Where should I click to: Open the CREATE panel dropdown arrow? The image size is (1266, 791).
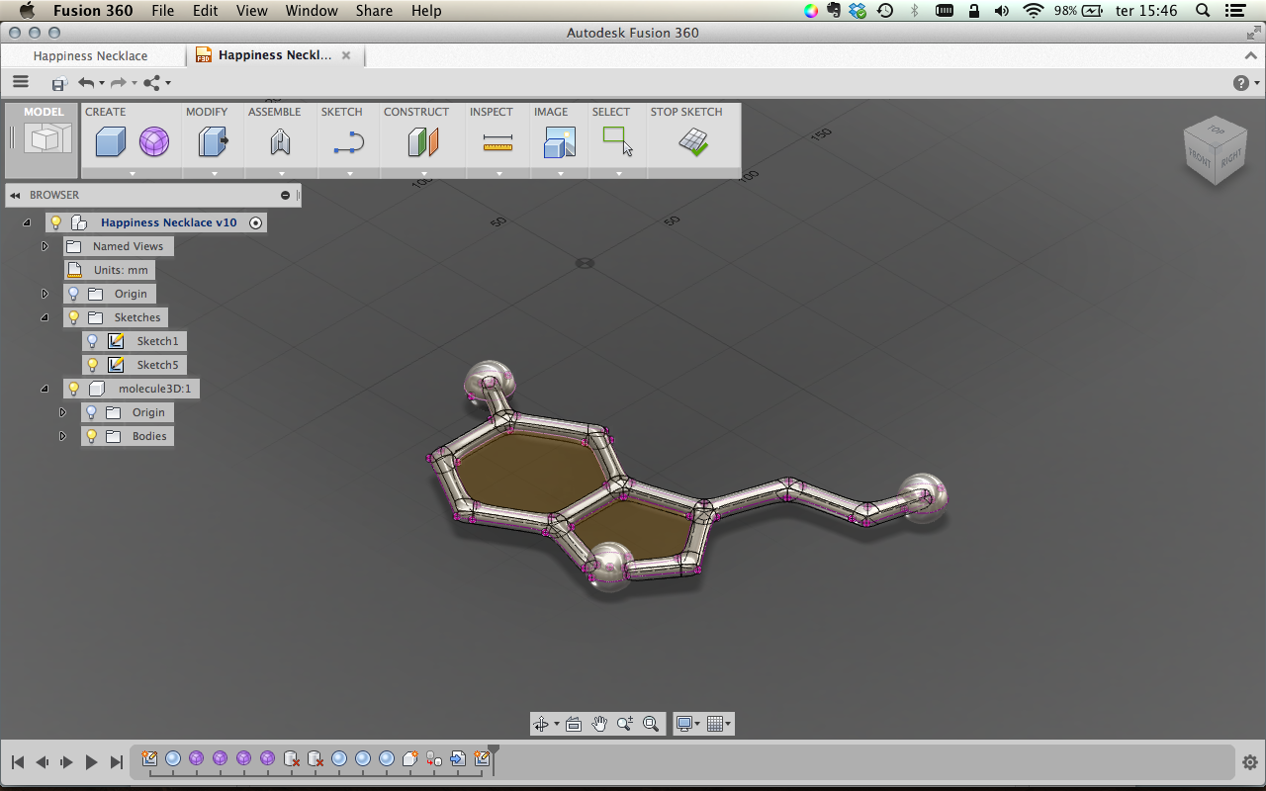point(132,173)
